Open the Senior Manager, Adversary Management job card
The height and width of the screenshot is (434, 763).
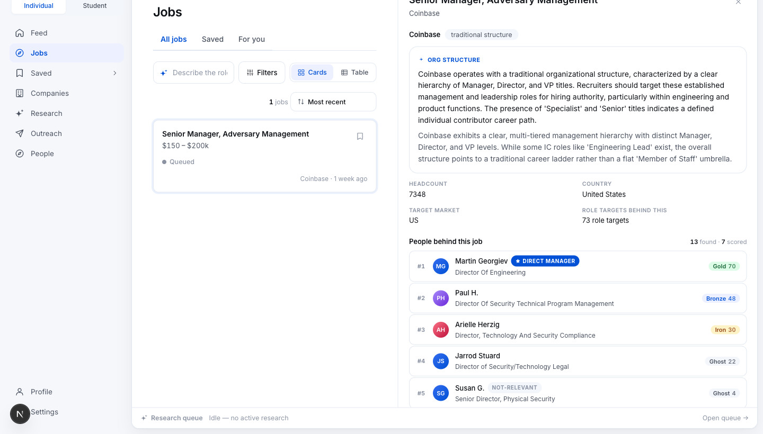click(265, 156)
